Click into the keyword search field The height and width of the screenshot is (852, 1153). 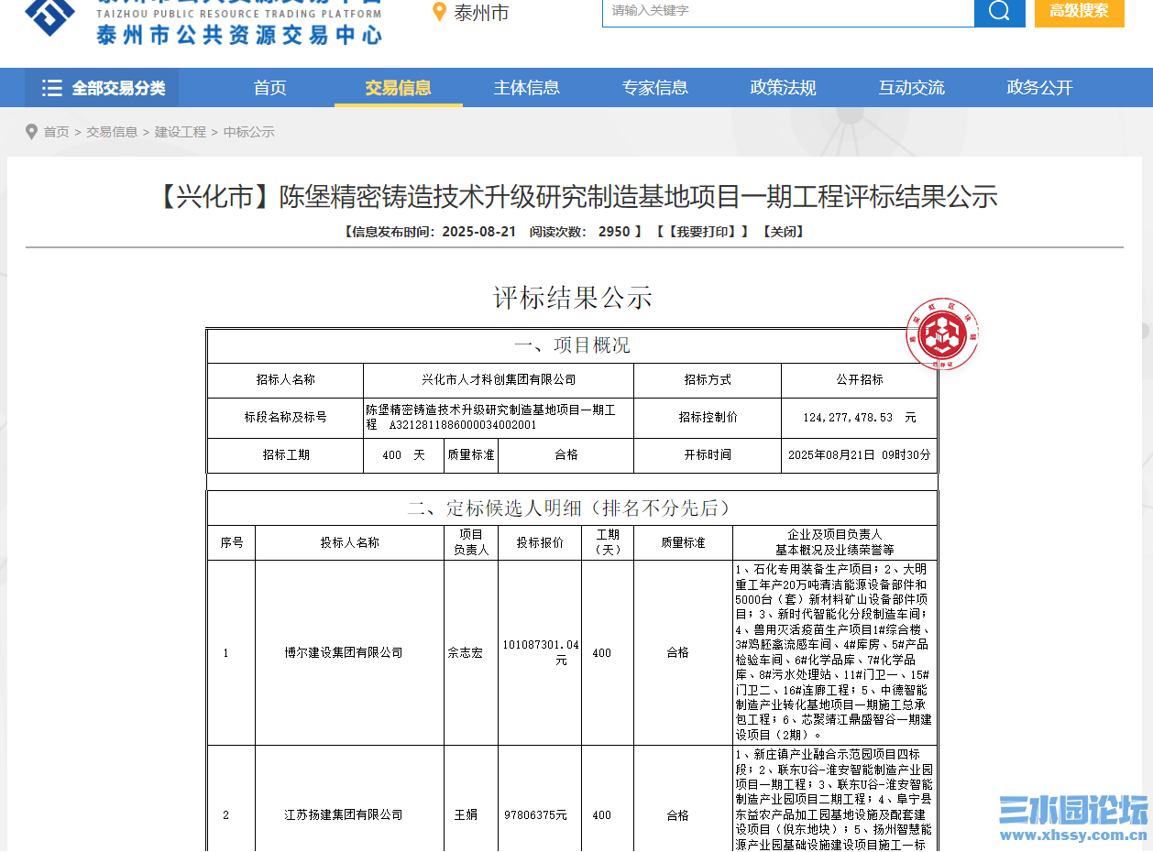click(787, 11)
